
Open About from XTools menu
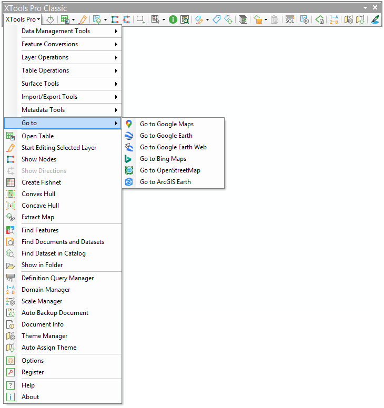63,397
